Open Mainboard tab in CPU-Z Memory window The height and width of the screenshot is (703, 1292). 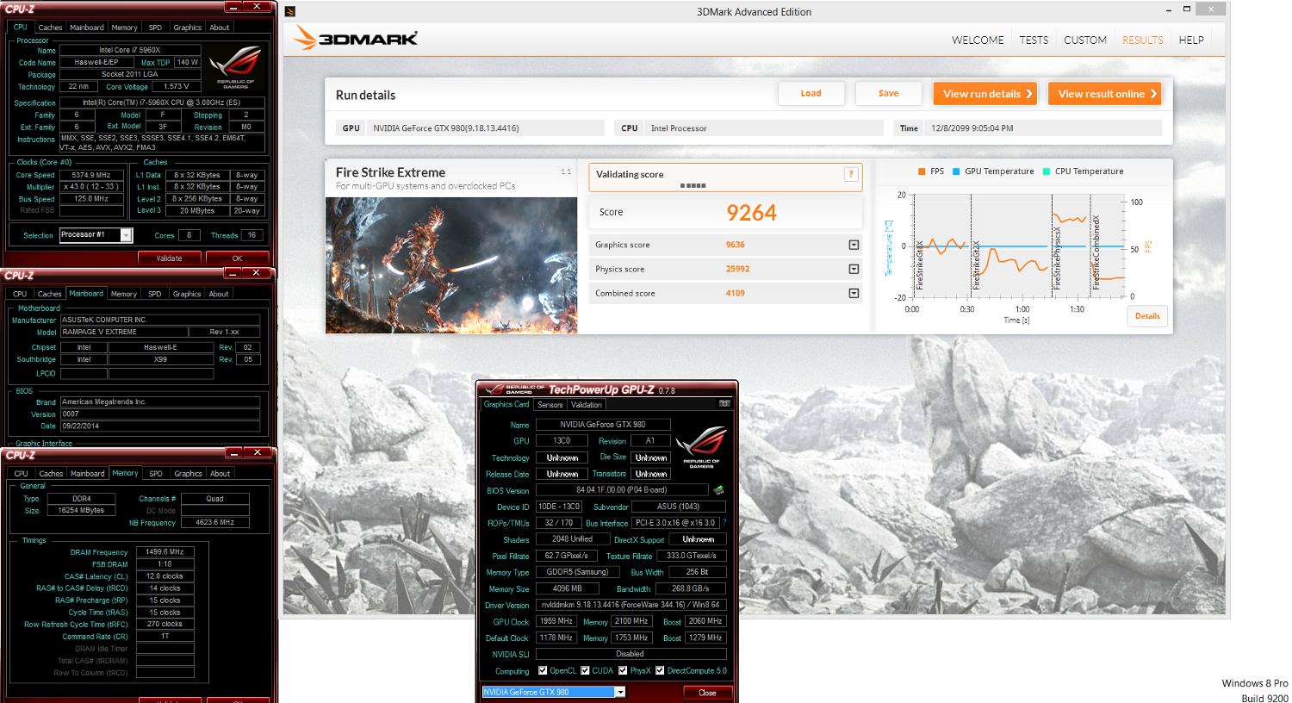[x=87, y=473]
